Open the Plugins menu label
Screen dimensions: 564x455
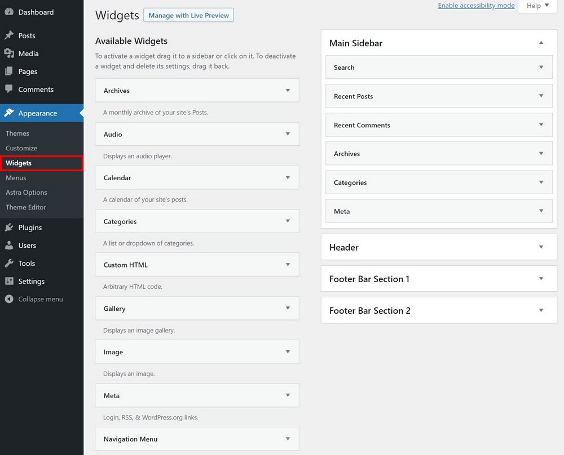pos(30,227)
